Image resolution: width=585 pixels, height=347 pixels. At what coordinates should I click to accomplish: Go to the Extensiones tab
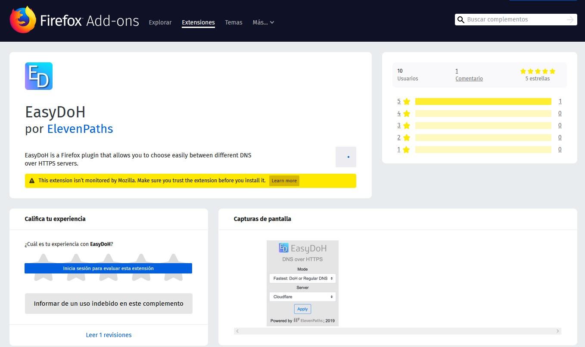pyautogui.click(x=198, y=22)
